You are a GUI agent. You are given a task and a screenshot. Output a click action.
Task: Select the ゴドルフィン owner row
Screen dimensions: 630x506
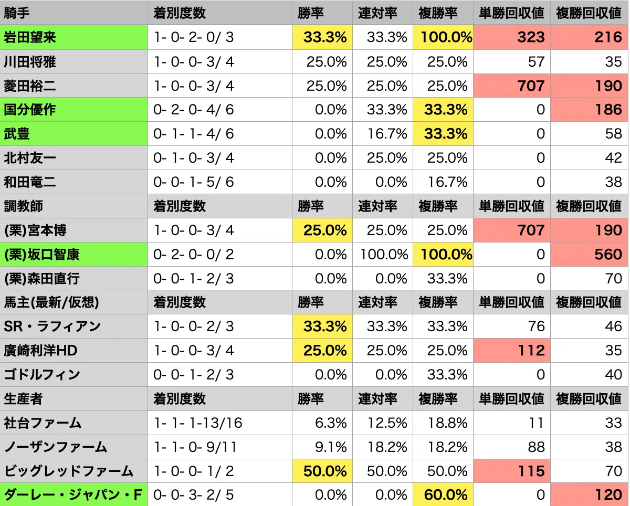point(314,375)
